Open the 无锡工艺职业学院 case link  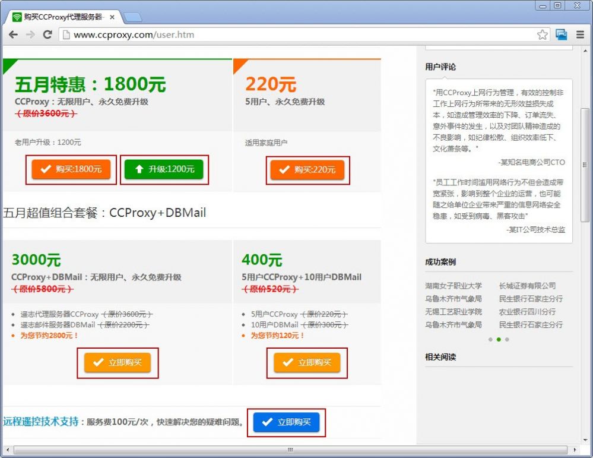pos(454,312)
